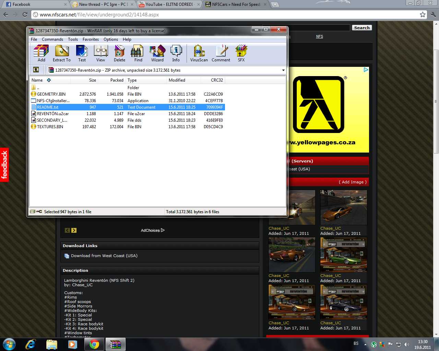439x351 pixels.
Task: Click the yellowpages.co.za advertisement
Action: coord(329,110)
